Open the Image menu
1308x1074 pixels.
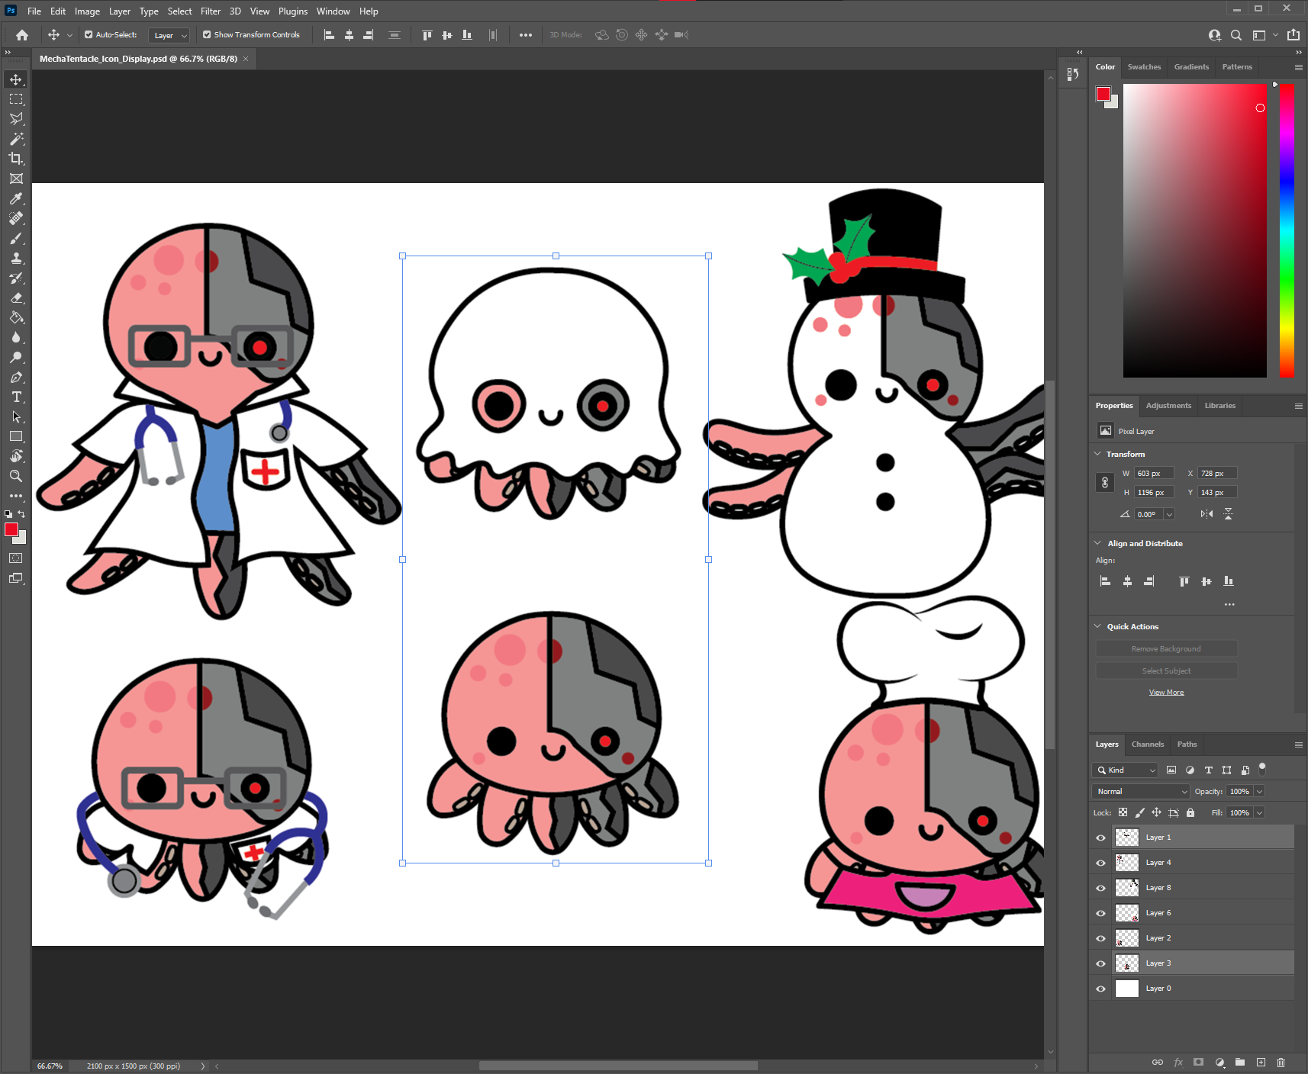pos(87,11)
